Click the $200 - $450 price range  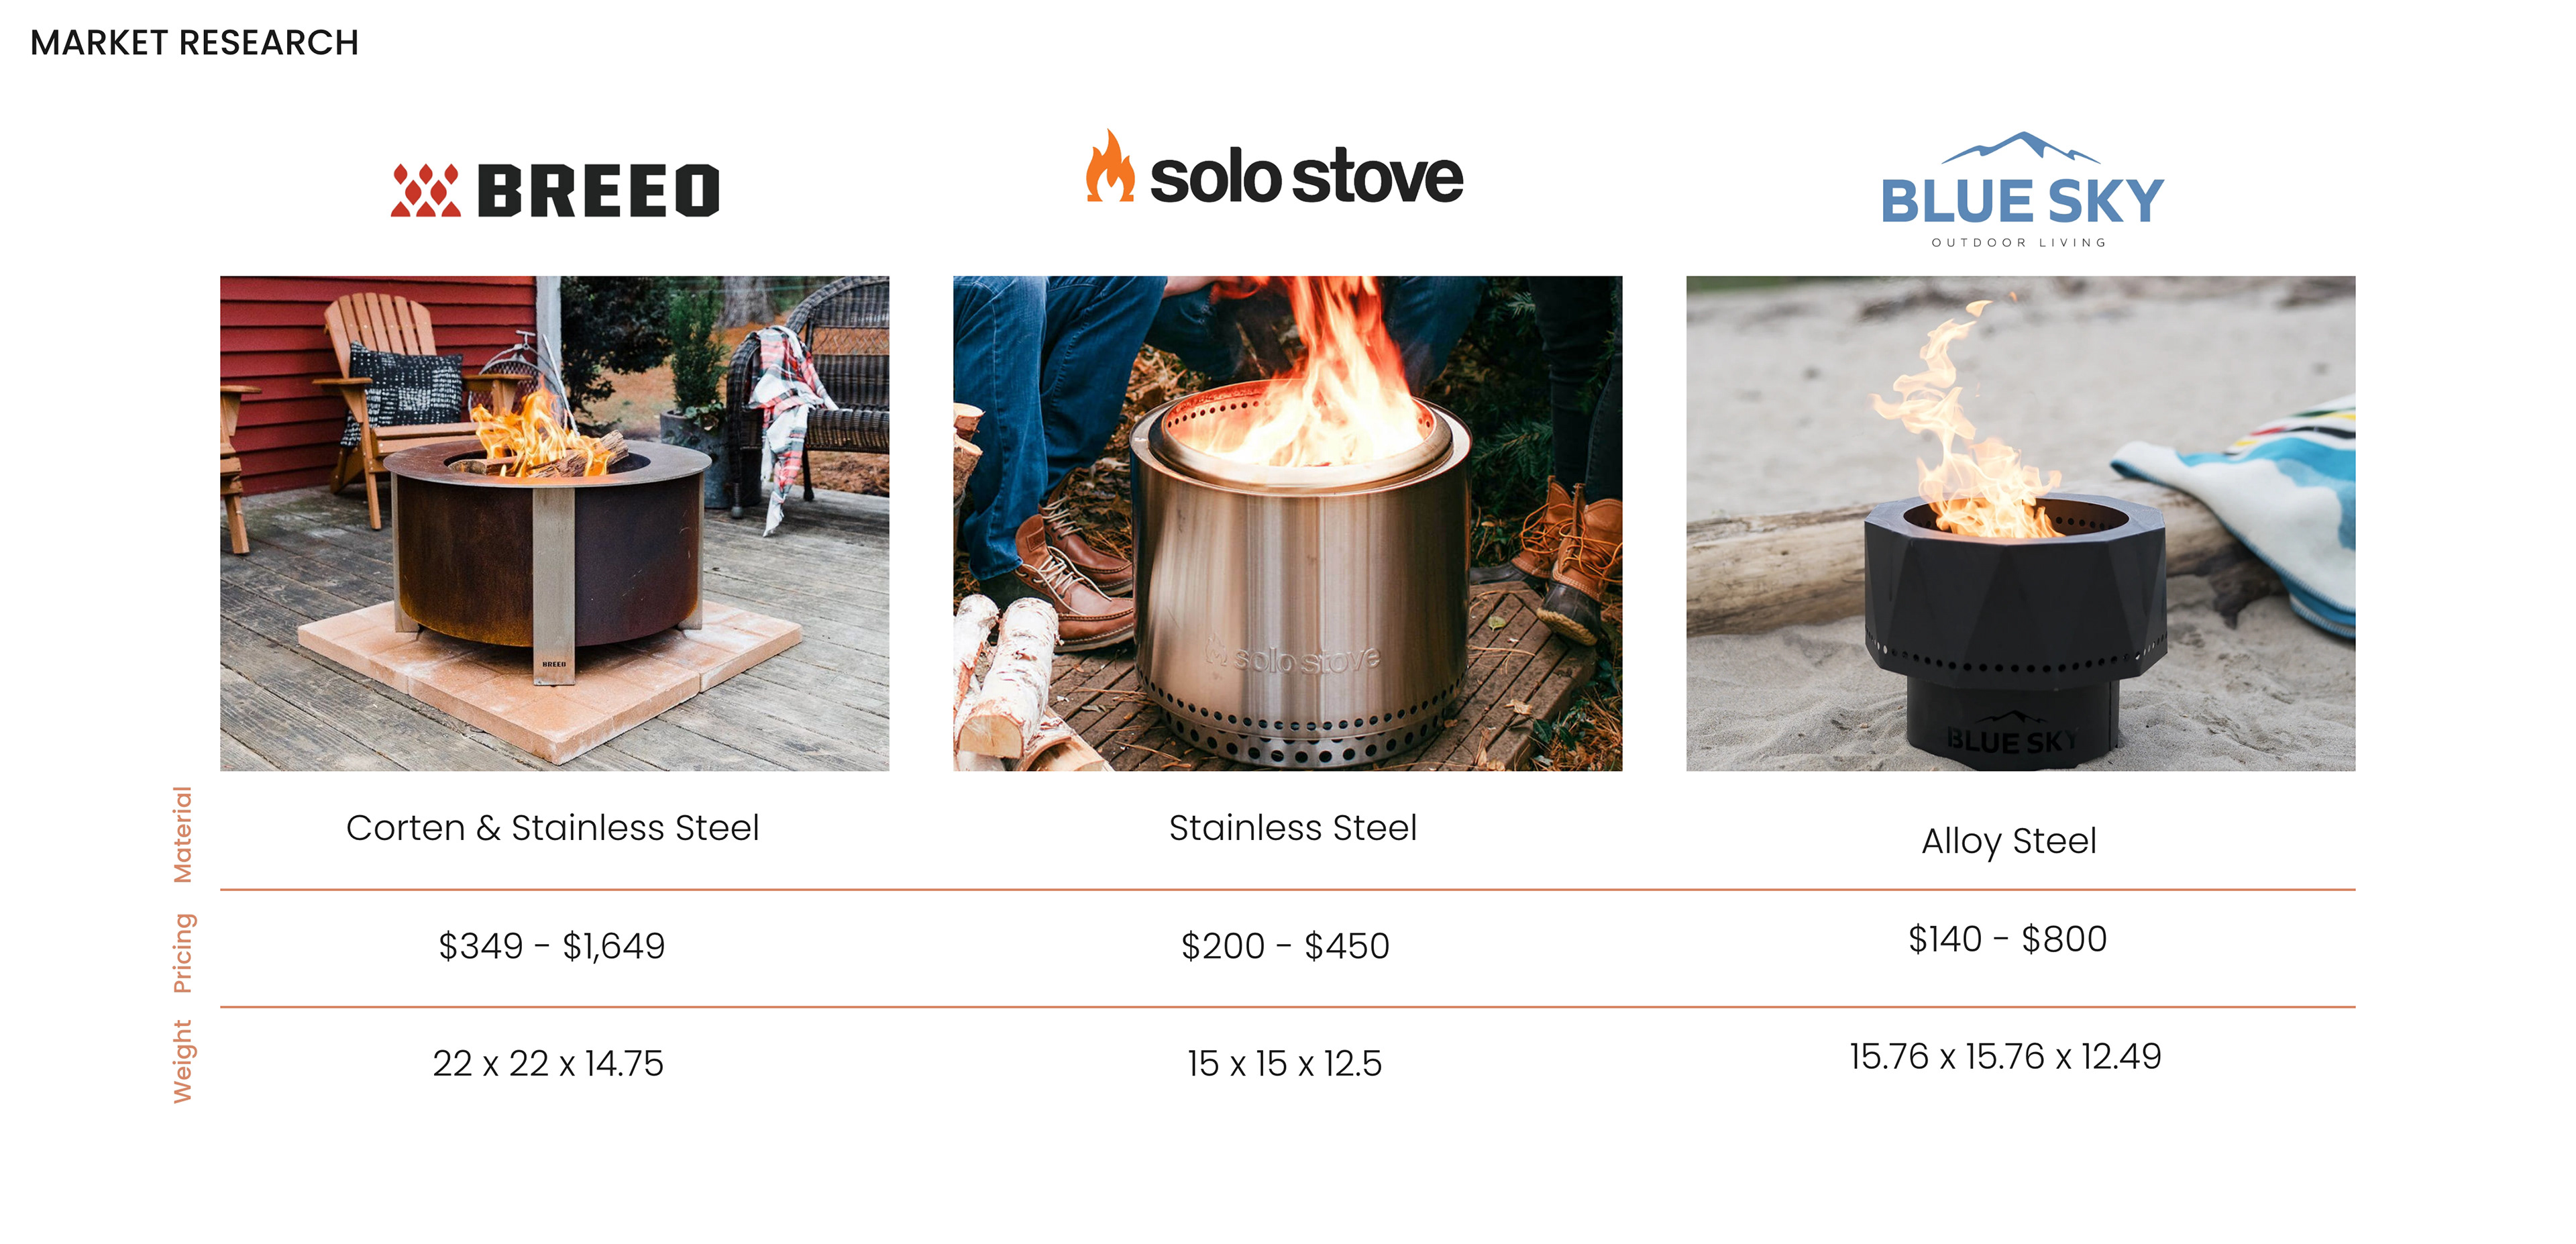(x=1285, y=946)
